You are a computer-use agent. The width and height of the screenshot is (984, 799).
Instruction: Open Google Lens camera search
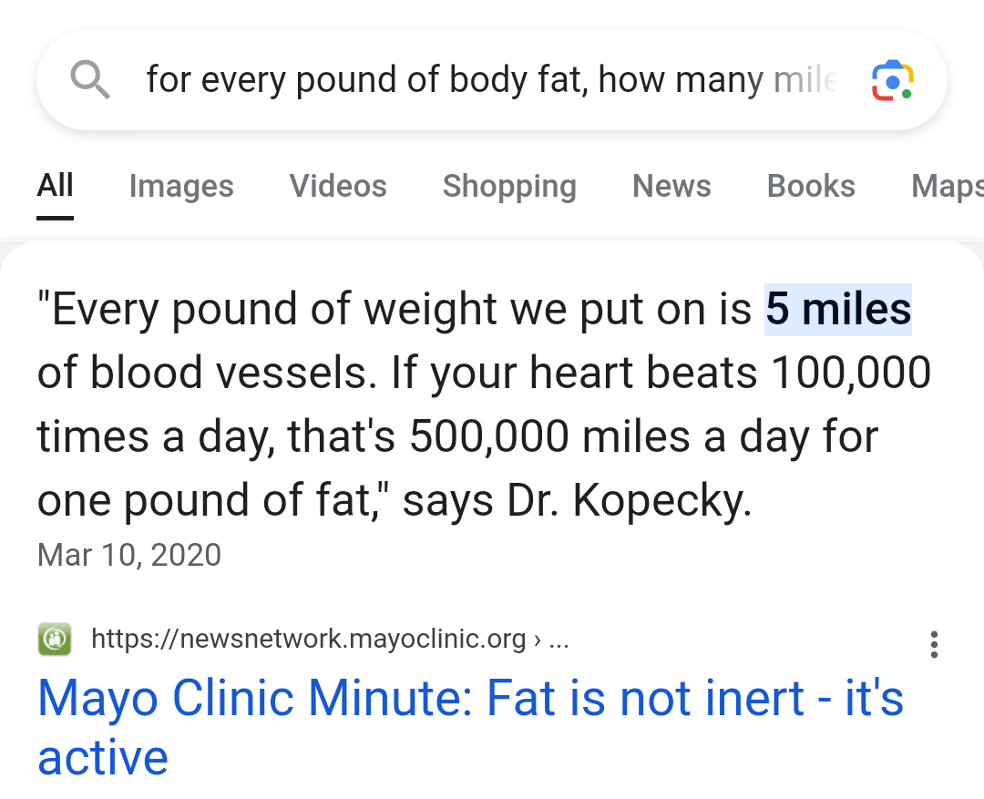click(892, 80)
